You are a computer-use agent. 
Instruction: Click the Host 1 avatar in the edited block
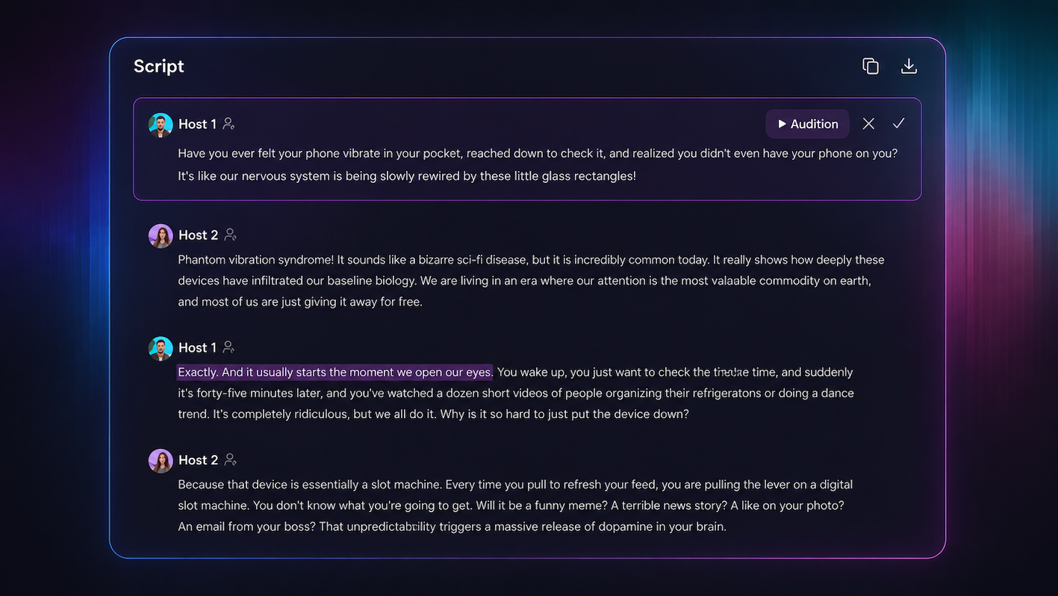point(161,125)
